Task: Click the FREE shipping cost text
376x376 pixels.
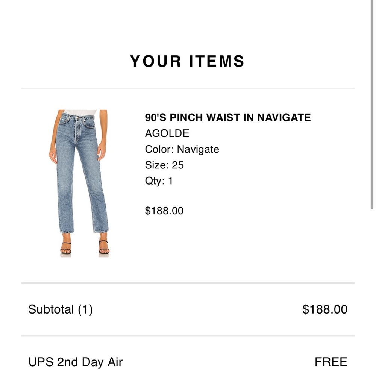Action: (x=331, y=362)
